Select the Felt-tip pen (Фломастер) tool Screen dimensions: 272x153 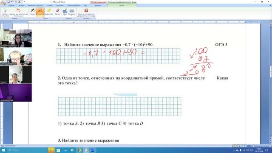tap(40, 12)
